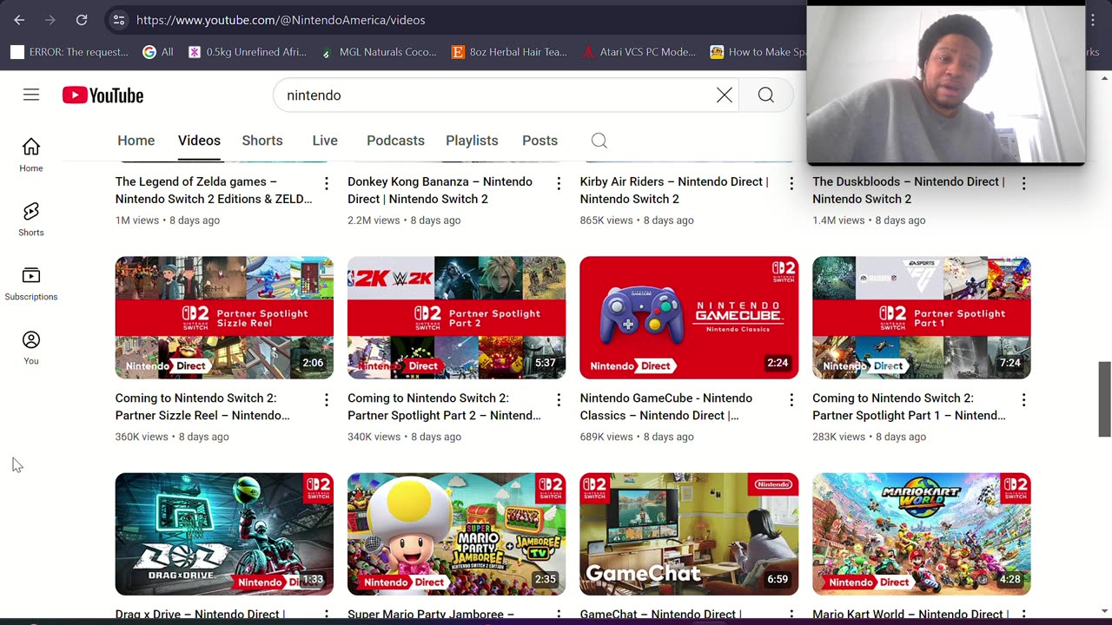The width and height of the screenshot is (1112, 625).
Task: Open title Kirby Air Riders – Nintendo Direct
Action: 674,190
